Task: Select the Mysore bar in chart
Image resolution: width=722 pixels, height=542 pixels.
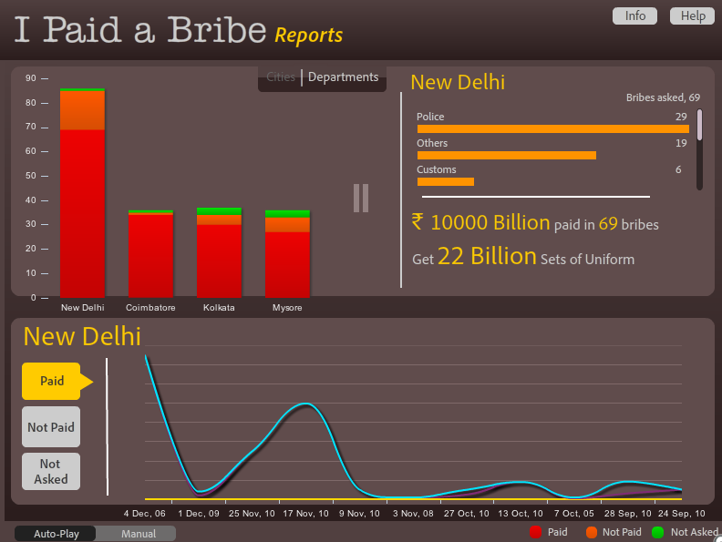Action: [287, 254]
